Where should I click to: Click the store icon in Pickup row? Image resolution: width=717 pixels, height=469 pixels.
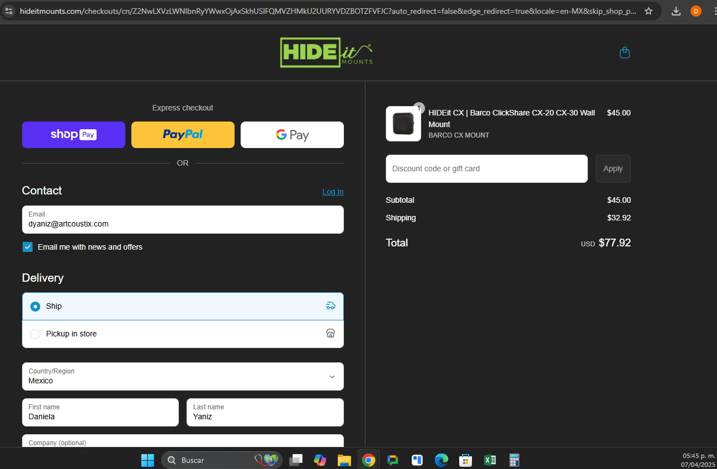pyautogui.click(x=331, y=333)
